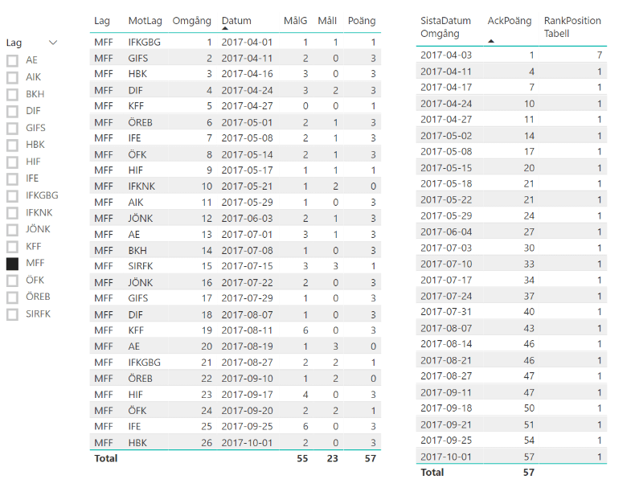Select date cell 2017-04-11 in match table
Viewport: 635px width, 492px height.
(x=247, y=59)
